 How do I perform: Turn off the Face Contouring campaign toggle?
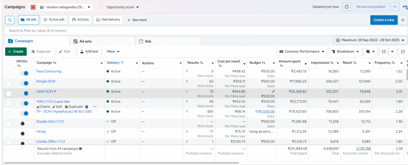(x=24, y=73)
